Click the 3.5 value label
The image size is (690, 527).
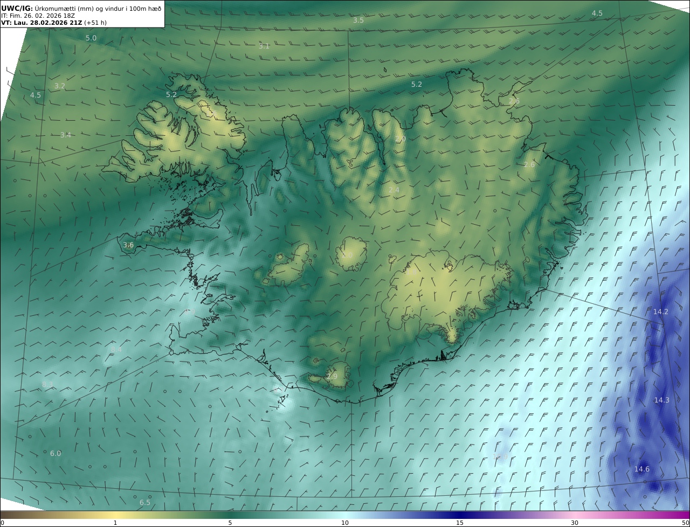(358, 20)
